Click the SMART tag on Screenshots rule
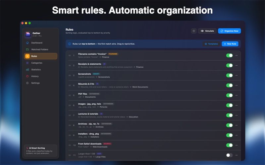This screenshot has height=165, width=265. click(96, 74)
